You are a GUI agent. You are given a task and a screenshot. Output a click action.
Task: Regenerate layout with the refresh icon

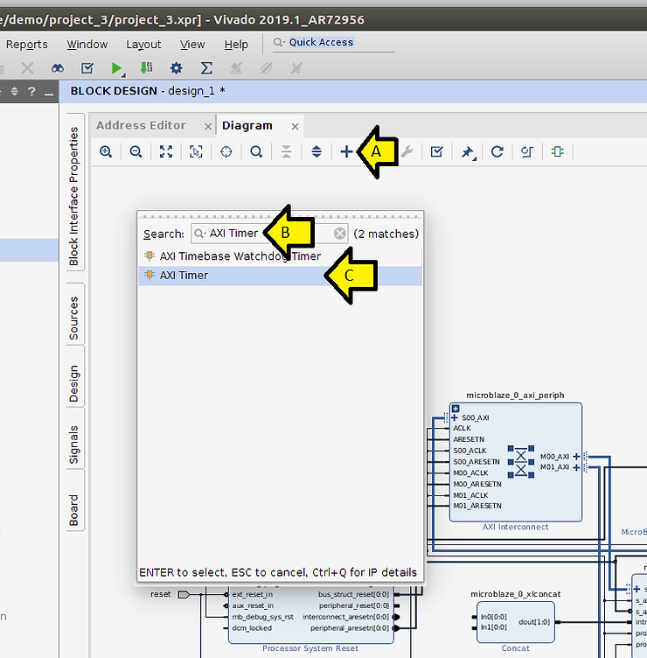tap(497, 151)
